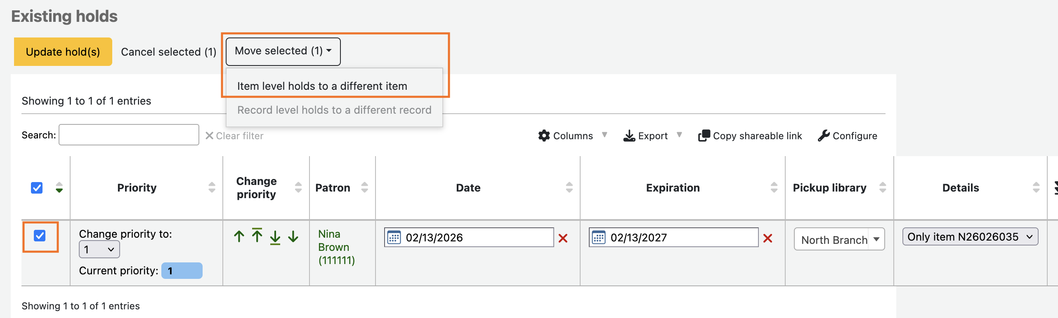The height and width of the screenshot is (318, 1058).
Task: Open the Change priority to dropdown
Action: pyautogui.click(x=99, y=250)
